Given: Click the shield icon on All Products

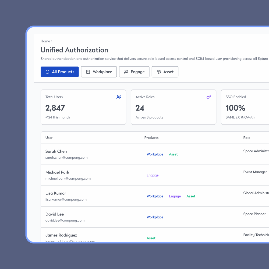Looking at the screenshot, I should tap(48, 72).
